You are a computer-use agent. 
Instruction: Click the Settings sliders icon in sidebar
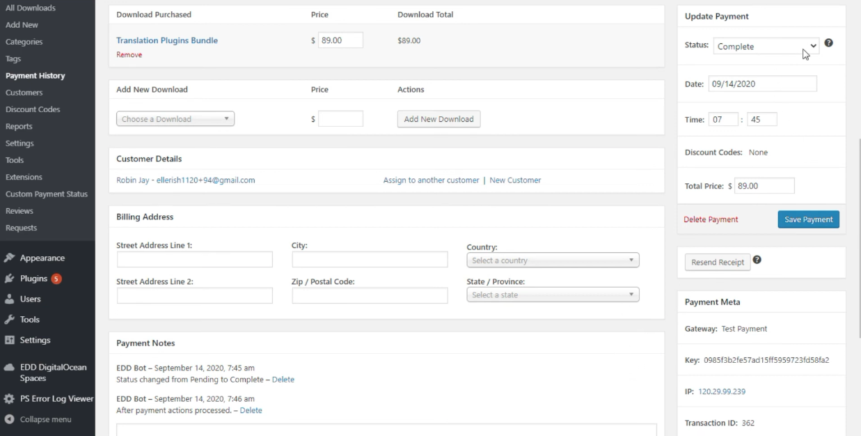pyautogui.click(x=9, y=341)
